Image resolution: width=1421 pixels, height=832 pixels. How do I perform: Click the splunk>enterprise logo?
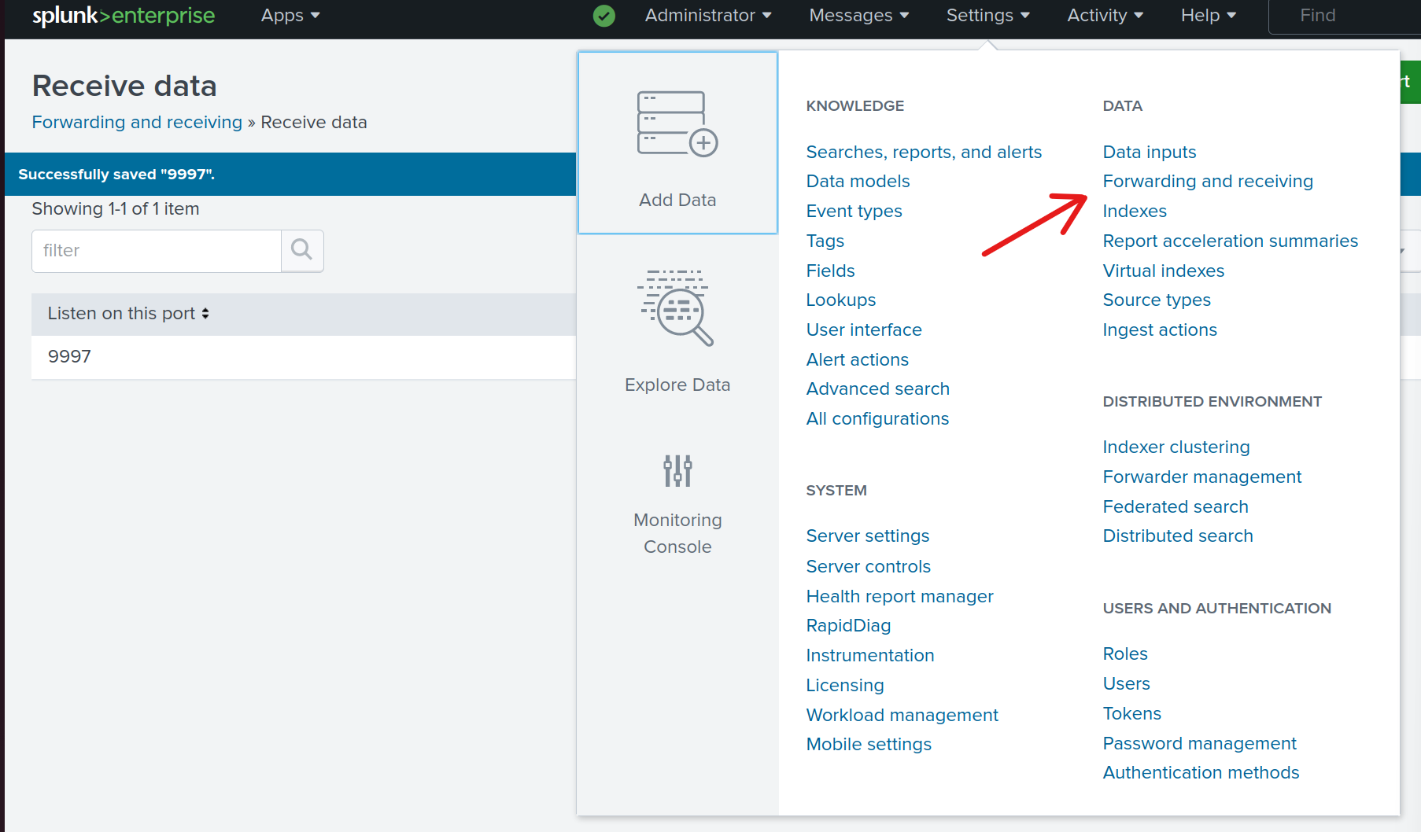[x=124, y=16]
